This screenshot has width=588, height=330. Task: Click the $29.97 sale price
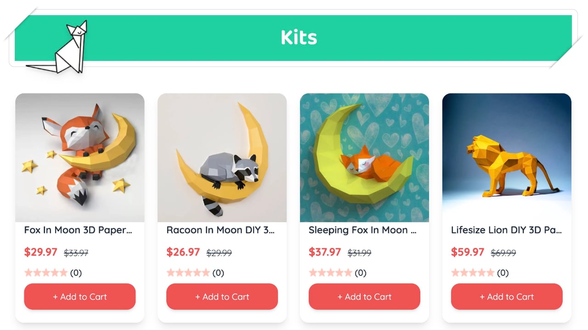point(41,252)
